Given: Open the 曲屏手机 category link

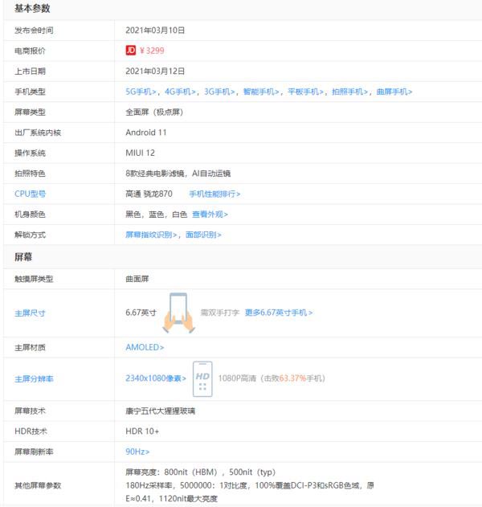Looking at the screenshot, I should pyautogui.click(x=394, y=92).
